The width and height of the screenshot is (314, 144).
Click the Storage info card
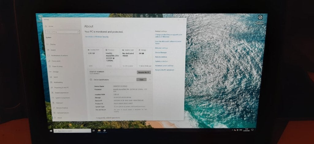coord(145,58)
